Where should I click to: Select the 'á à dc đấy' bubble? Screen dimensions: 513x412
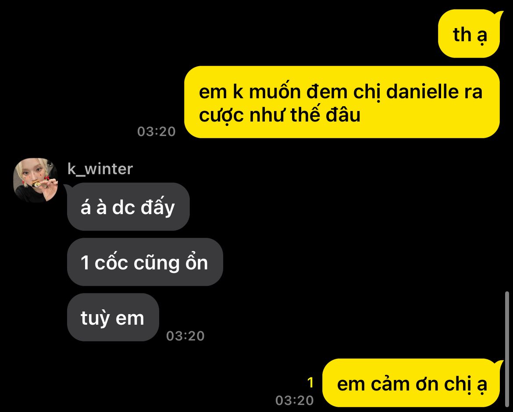click(128, 207)
